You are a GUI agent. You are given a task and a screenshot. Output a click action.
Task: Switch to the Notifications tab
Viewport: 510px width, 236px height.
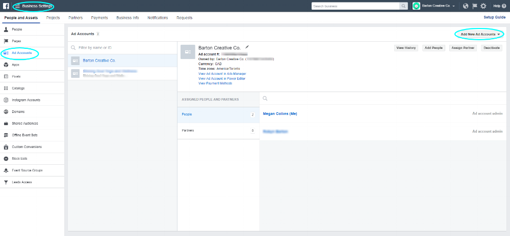click(158, 18)
